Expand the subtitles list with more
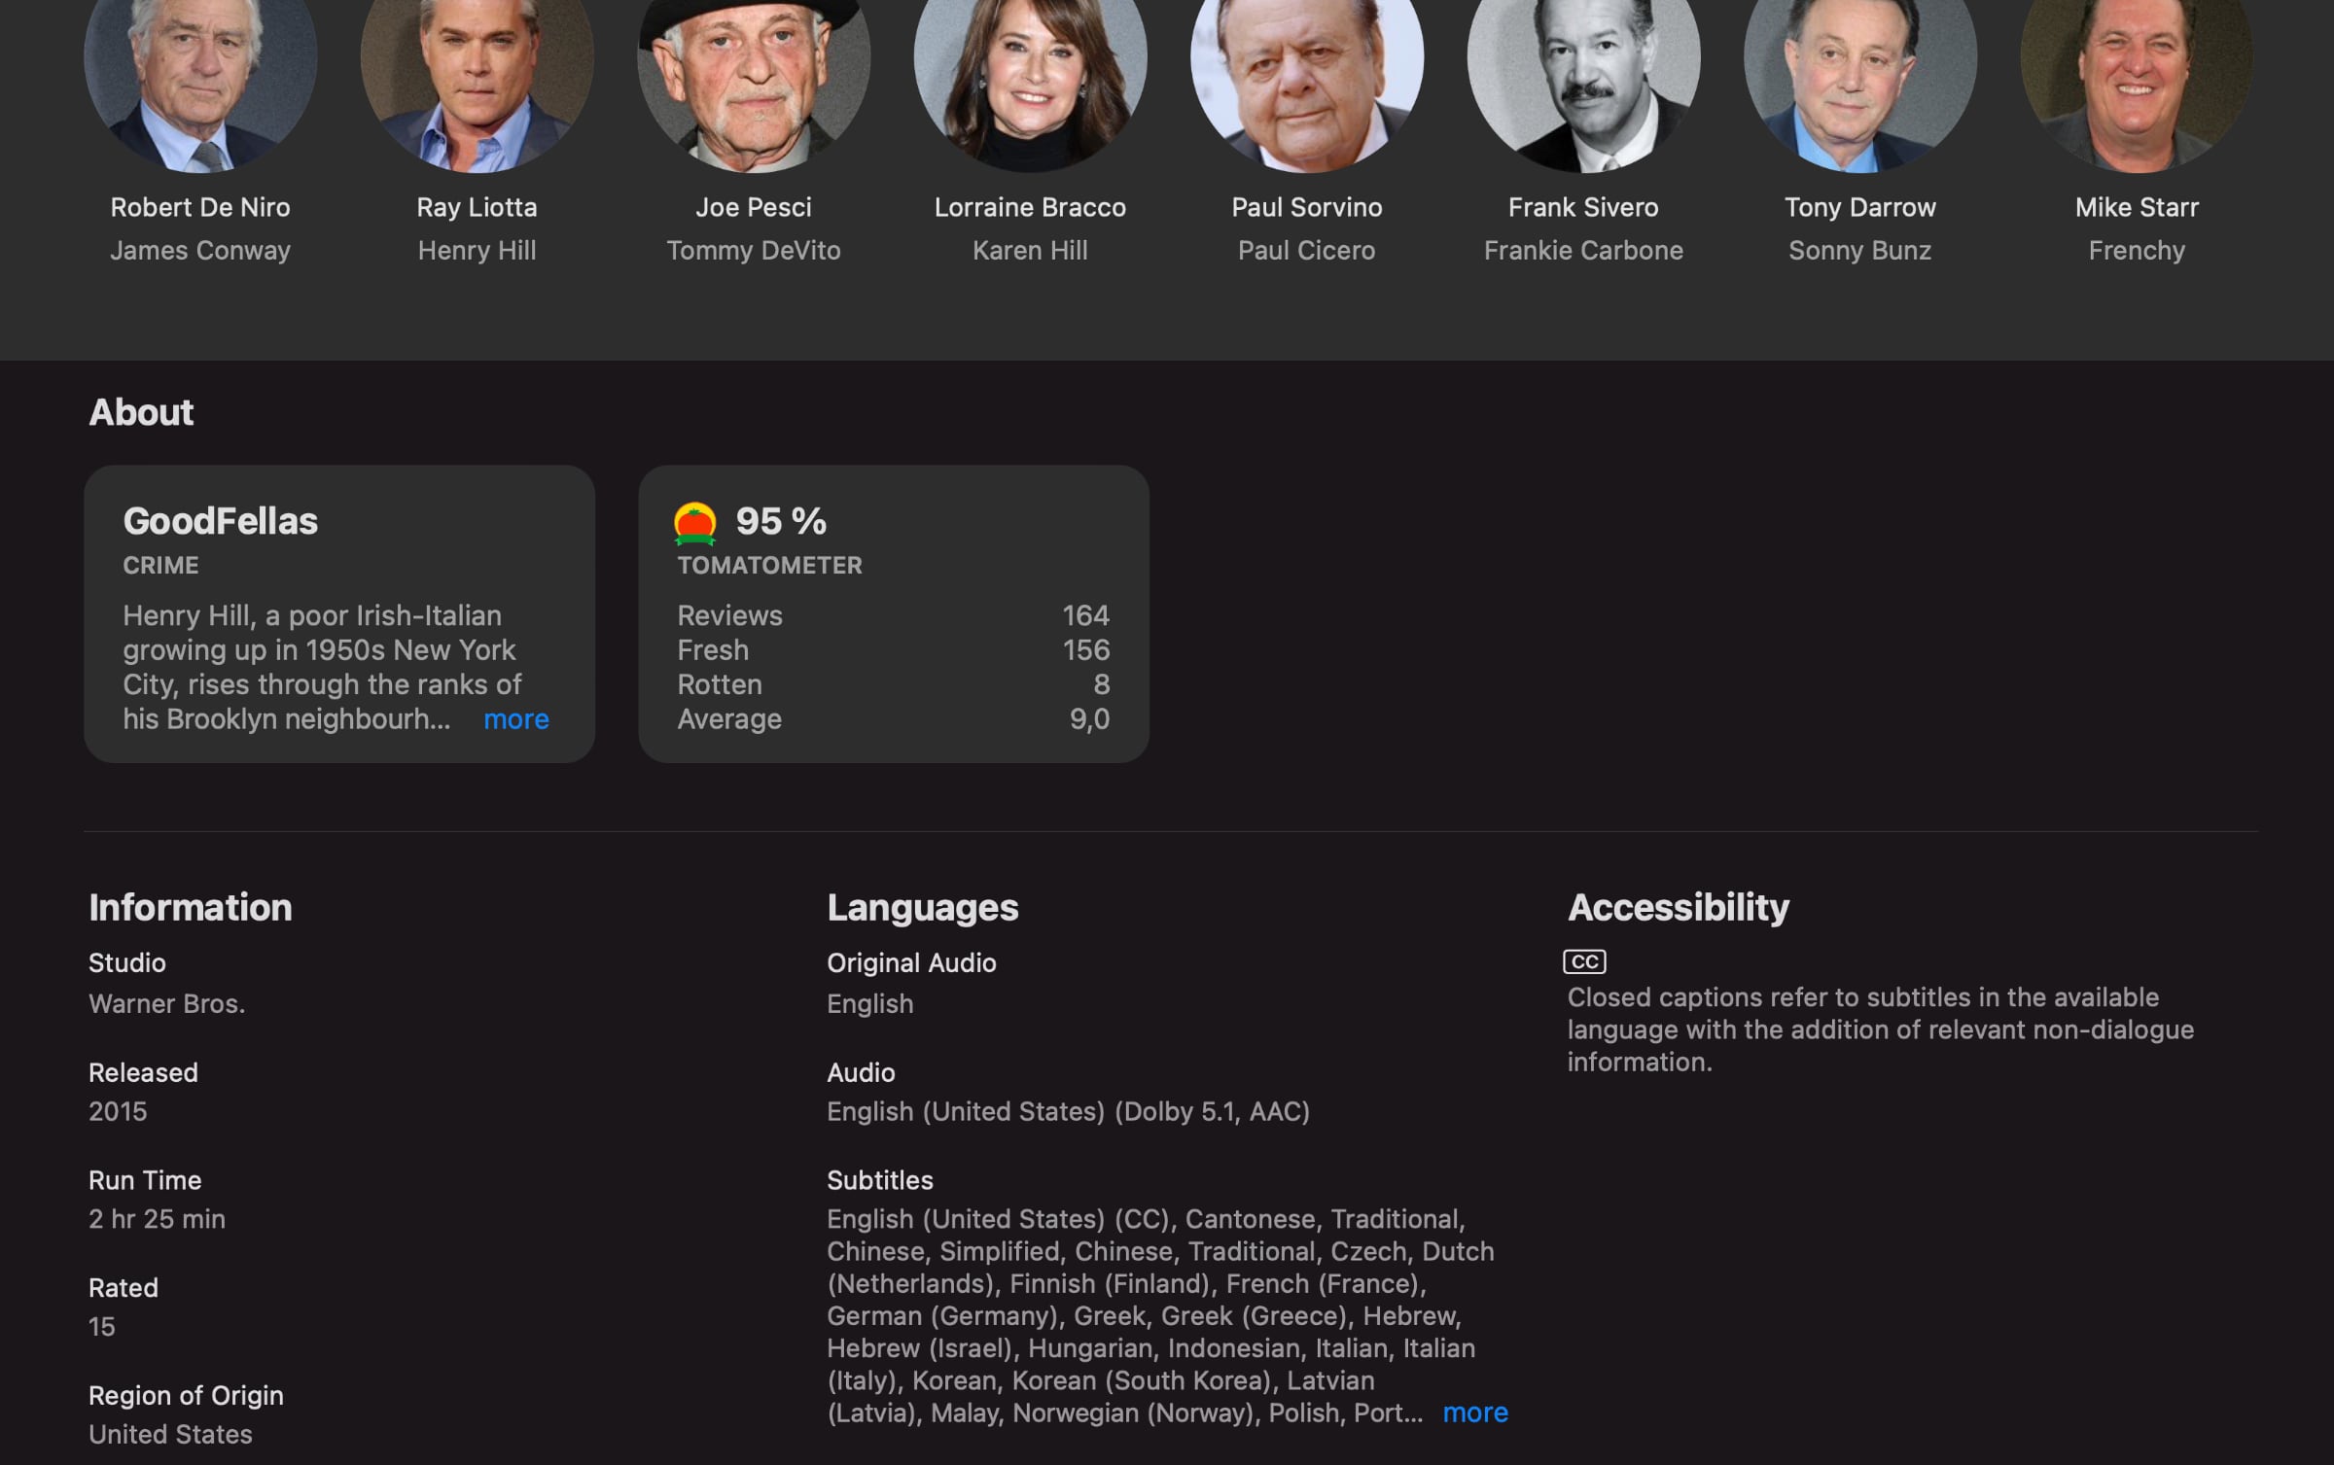The height and width of the screenshot is (1465, 2334). 1475,1413
